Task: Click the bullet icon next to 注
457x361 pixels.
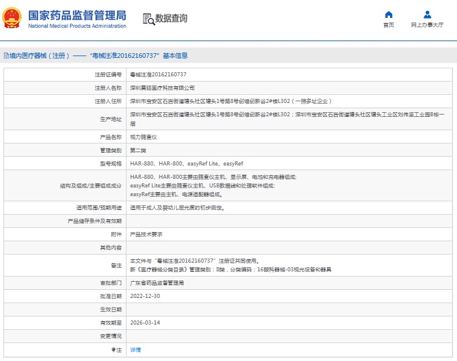Action: [x=113, y=349]
